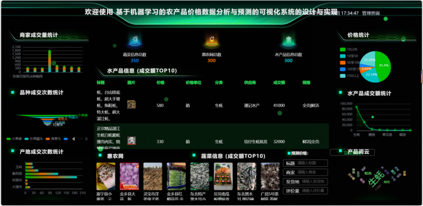Click the 成交额 cell 32000

pos(279,142)
